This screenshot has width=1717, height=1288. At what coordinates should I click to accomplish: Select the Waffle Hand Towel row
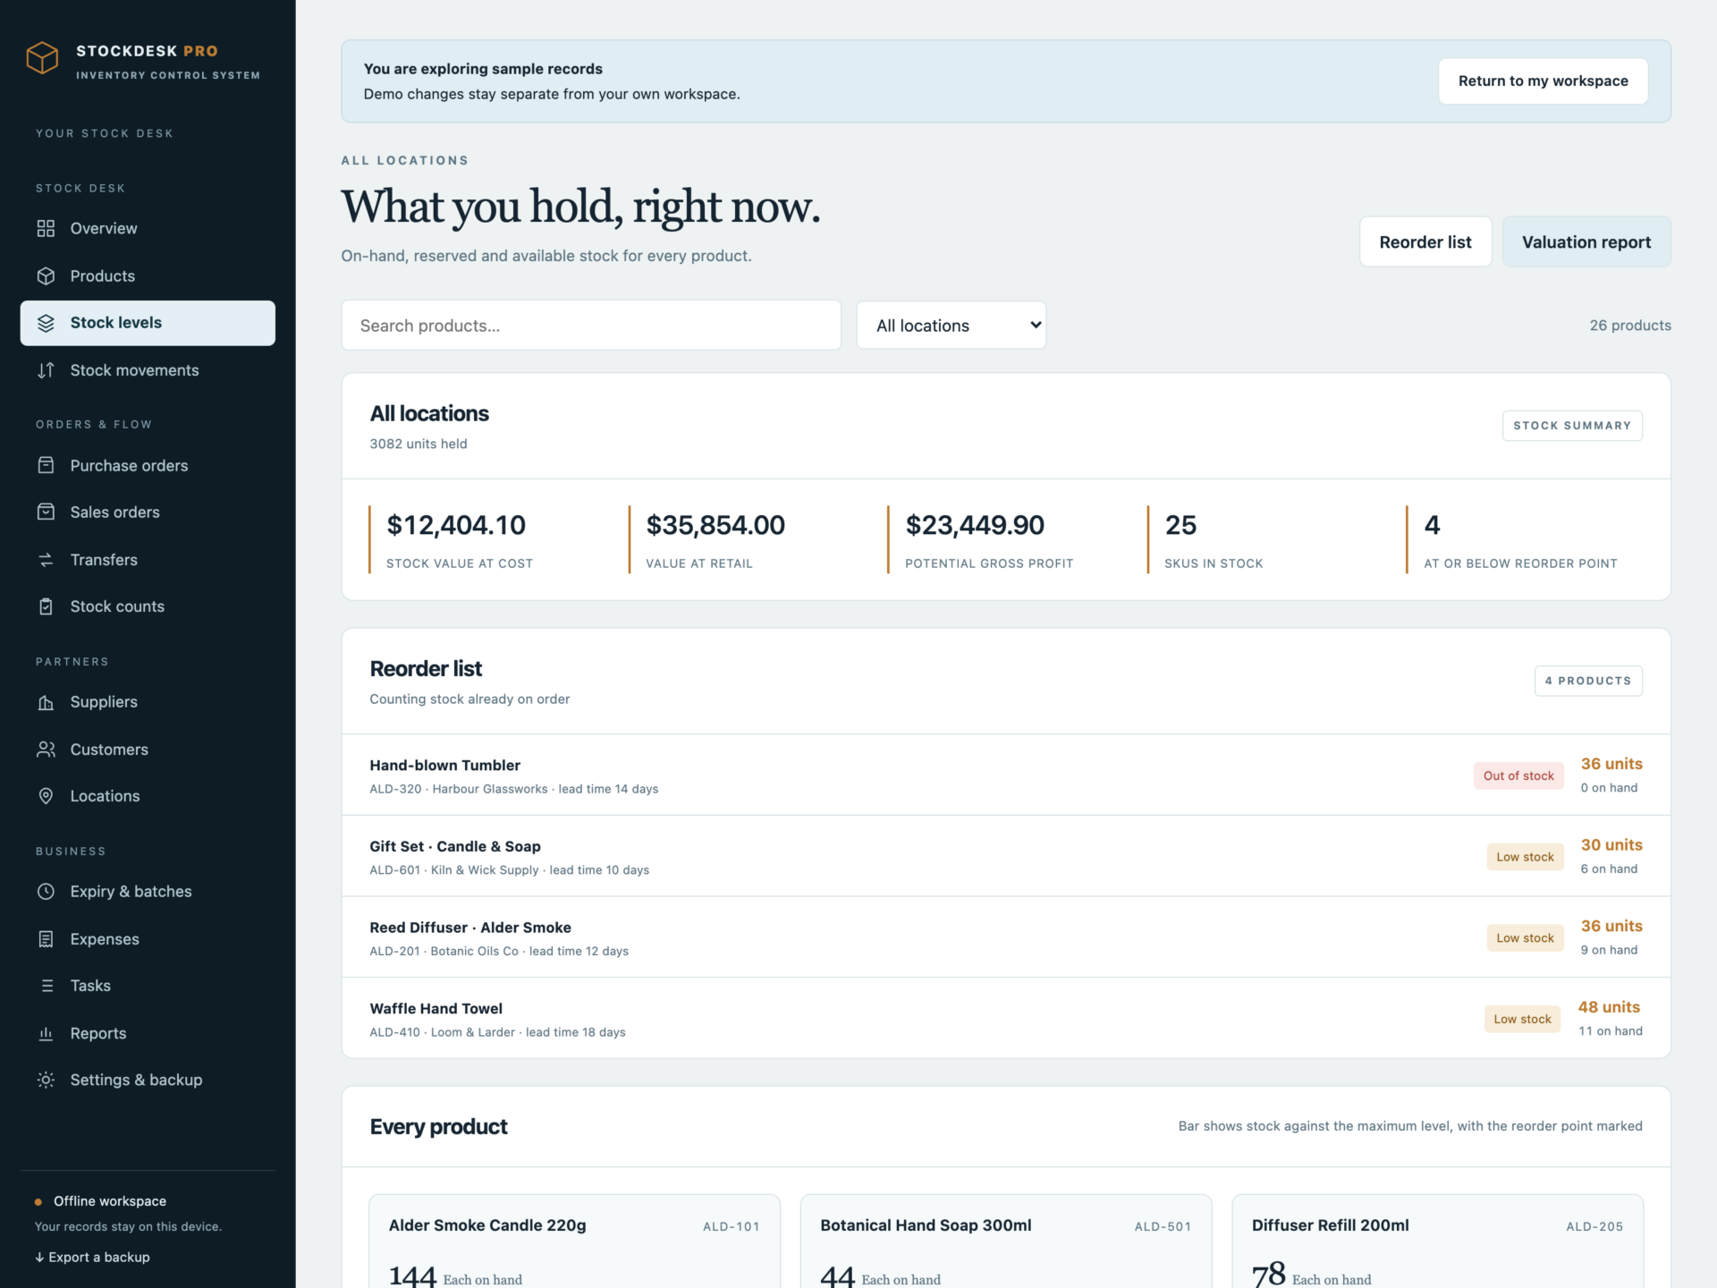point(1006,1018)
